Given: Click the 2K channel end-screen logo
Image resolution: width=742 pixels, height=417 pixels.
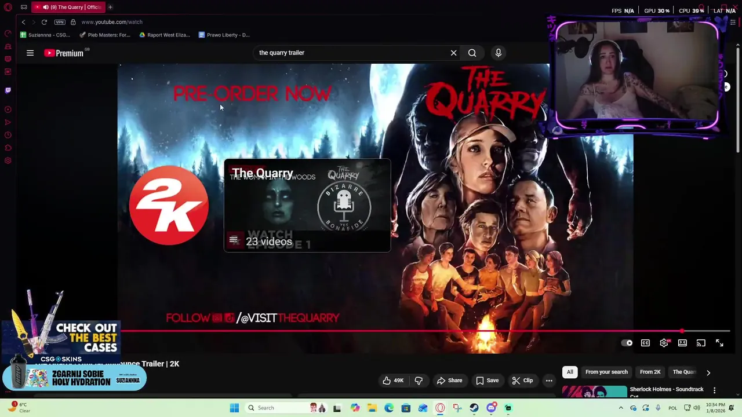Looking at the screenshot, I should point(169,205).
